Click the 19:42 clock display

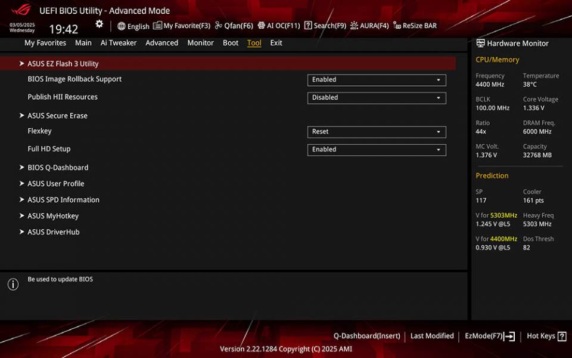[64, 29]
